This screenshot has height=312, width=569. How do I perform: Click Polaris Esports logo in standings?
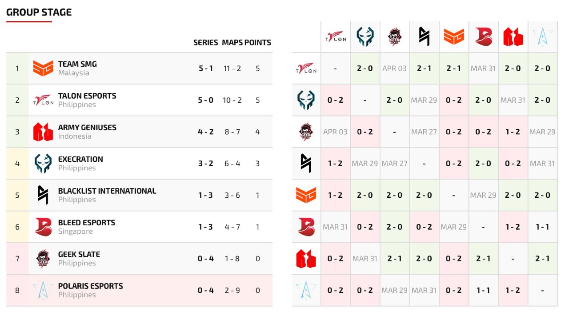(43, 290)
